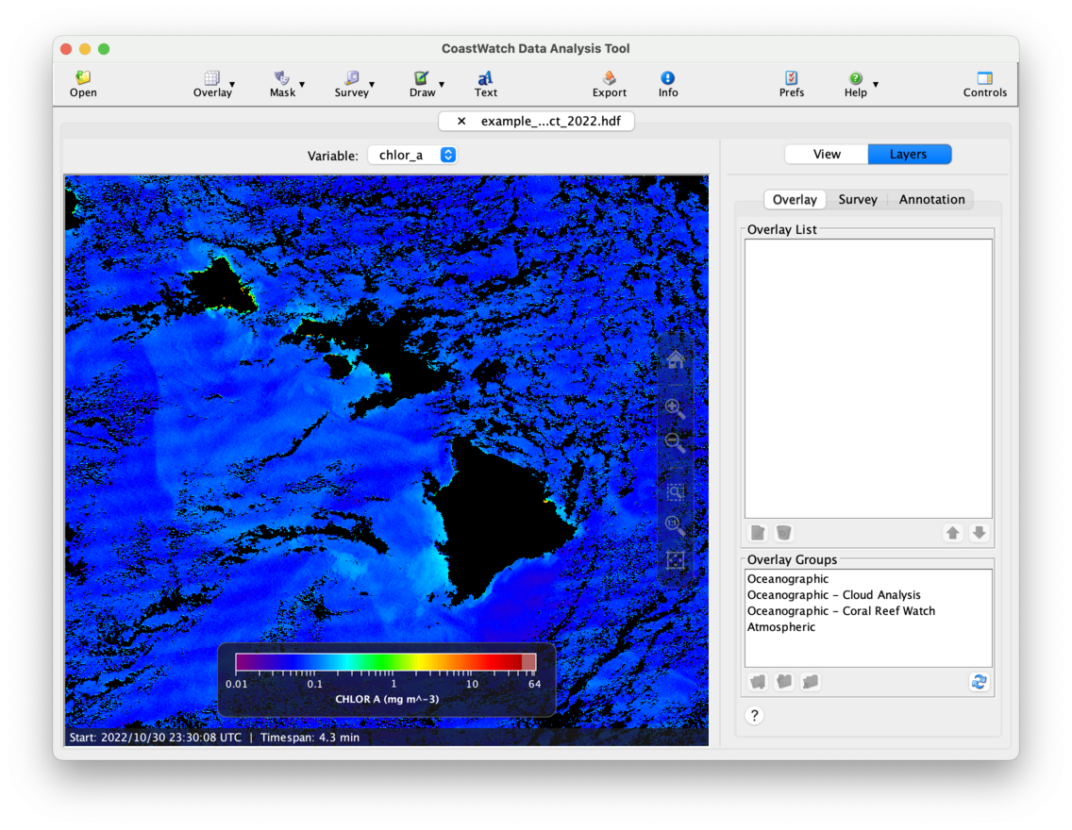
Task: Open the Export image tool
Action: pos(609,83)
